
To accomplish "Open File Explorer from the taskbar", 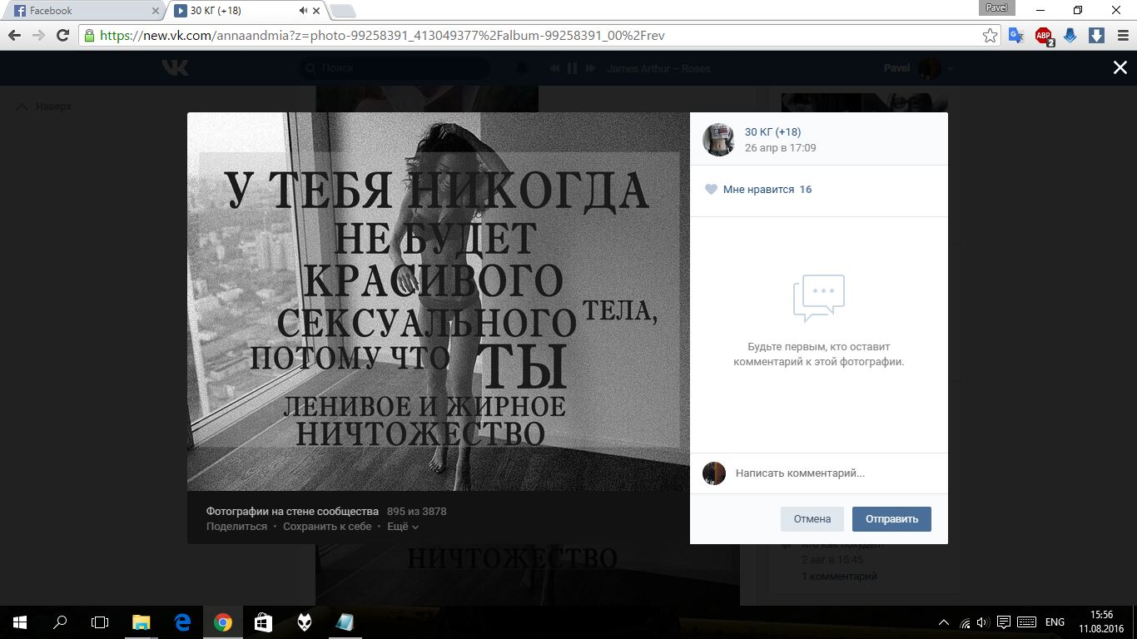I will point(142,622).
